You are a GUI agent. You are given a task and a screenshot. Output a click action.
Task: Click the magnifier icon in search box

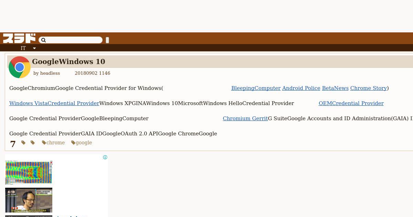[43, 40]
